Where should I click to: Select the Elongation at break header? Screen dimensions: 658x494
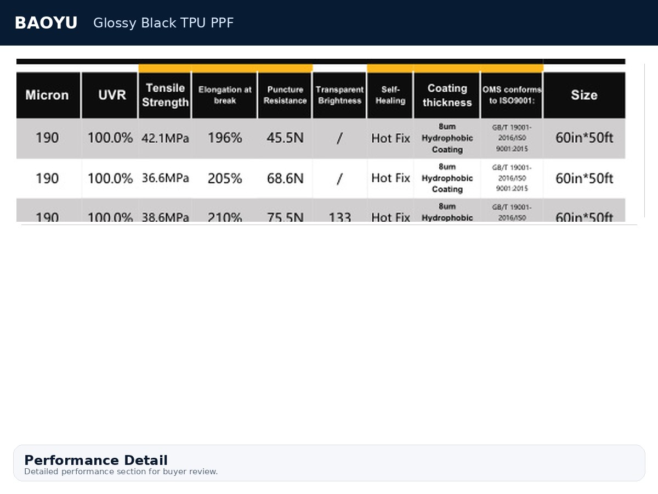(224, 95)
